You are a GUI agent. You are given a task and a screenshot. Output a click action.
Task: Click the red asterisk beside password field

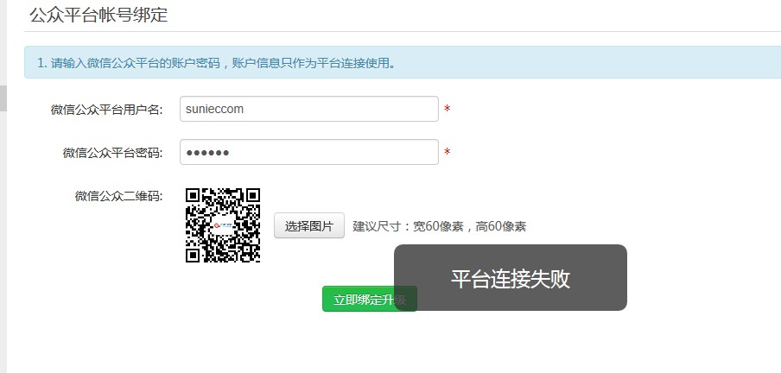point(448,153)
